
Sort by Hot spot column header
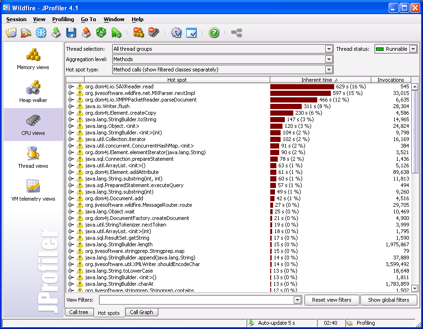pos(177,80)
